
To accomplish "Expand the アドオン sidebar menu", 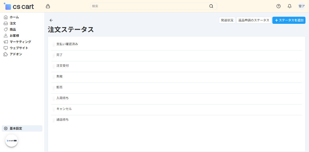I will 16,54.
